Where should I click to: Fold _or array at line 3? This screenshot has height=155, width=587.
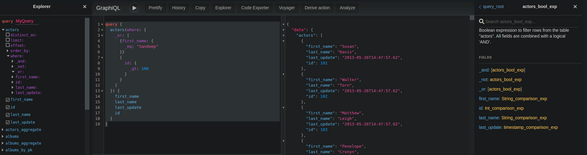click(102, 35)
